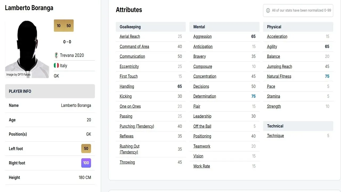Click the gold rating badge showing 10

tap(59, 26)
